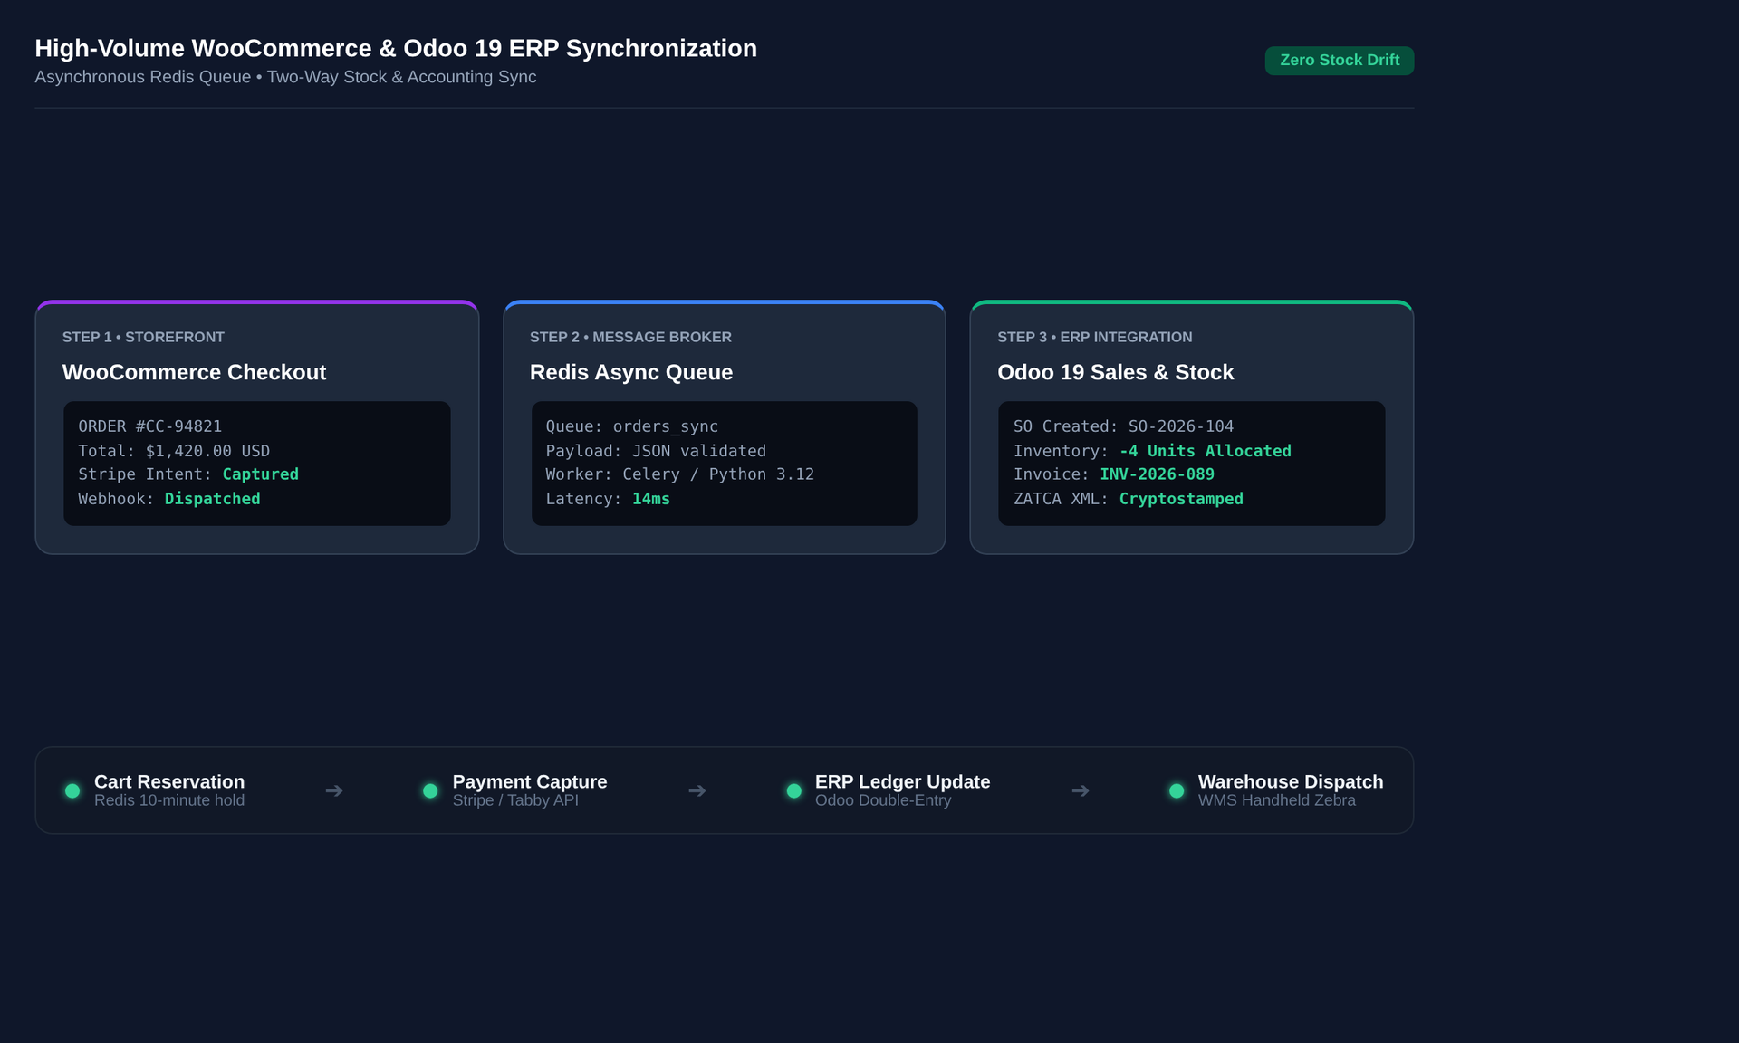The image size is (1739, 1043).
Task: Click the WooCommerce Checkout card heading
Action: pyautogui.click(x=194, y=372)
